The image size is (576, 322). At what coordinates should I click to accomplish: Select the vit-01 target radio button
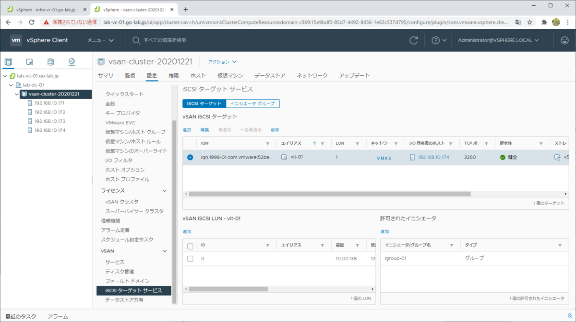(x=190, y=157)
